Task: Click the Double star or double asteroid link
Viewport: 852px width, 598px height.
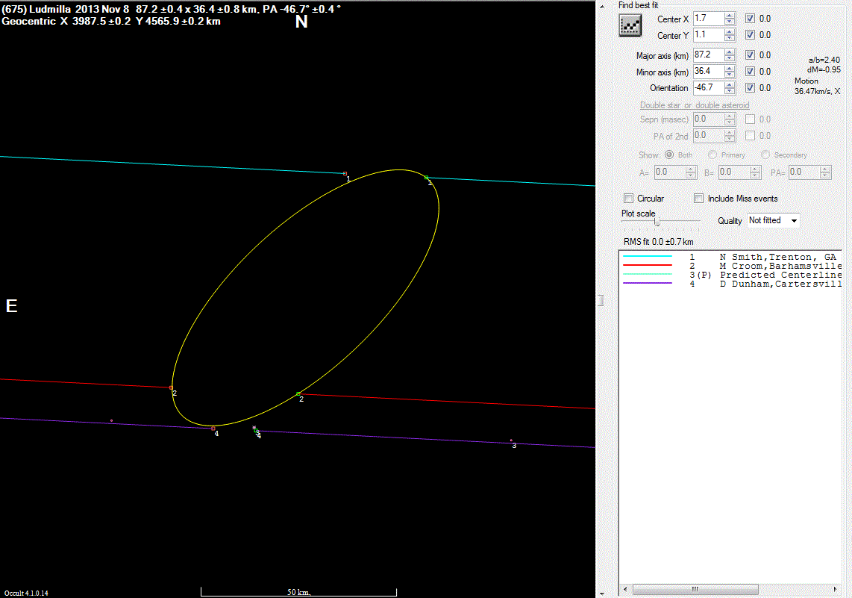Action: coord(695,105)
